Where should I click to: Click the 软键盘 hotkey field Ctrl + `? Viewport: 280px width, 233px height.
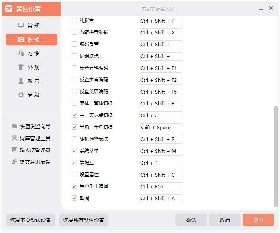161,163
